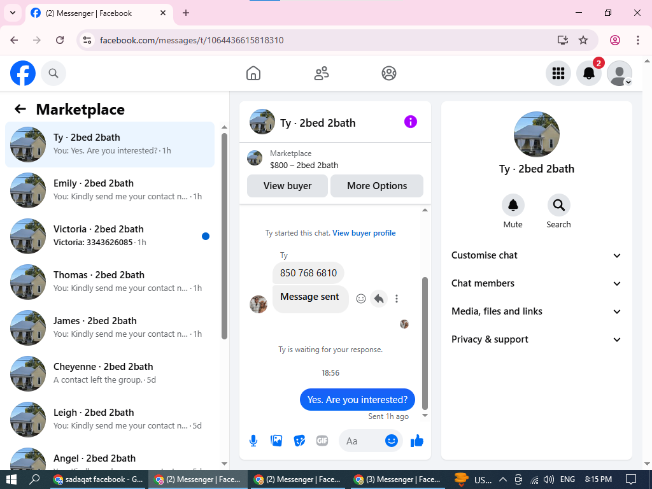
Task: Open the $800 – 2bed 2bath listing
Action: click(304, 165)
